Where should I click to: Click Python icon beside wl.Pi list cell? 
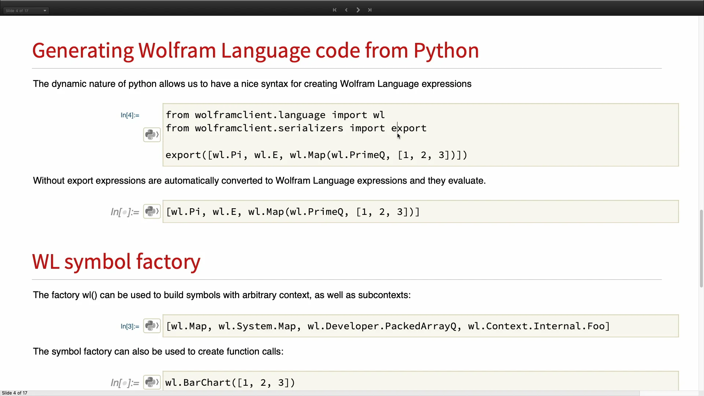click(151, 211)
